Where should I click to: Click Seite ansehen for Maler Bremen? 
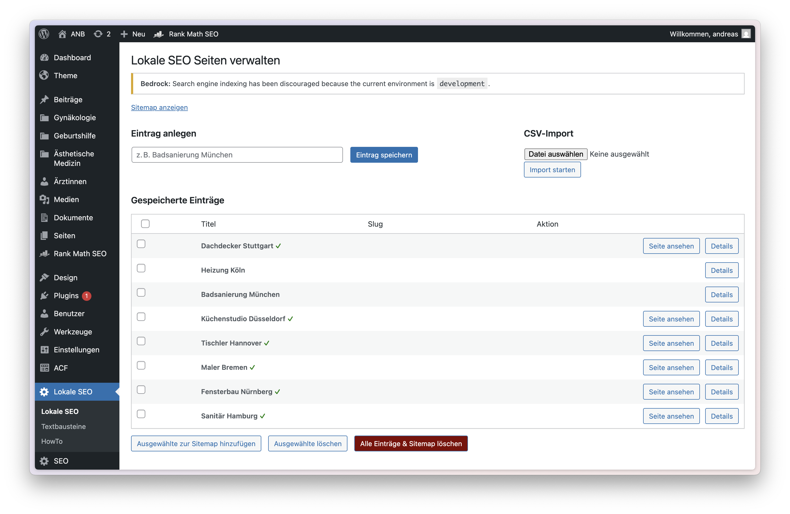coord(671,368)
